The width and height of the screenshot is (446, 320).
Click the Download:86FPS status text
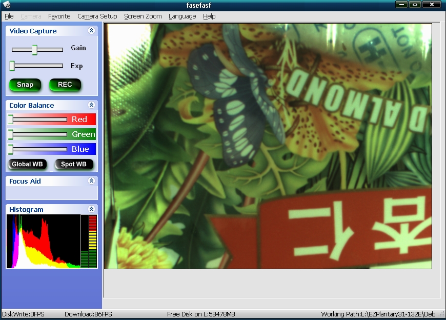[88, 314]
